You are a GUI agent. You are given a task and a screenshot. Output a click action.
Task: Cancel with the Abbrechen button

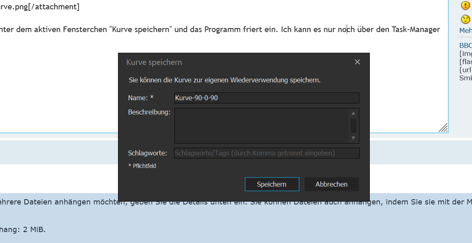331,184
